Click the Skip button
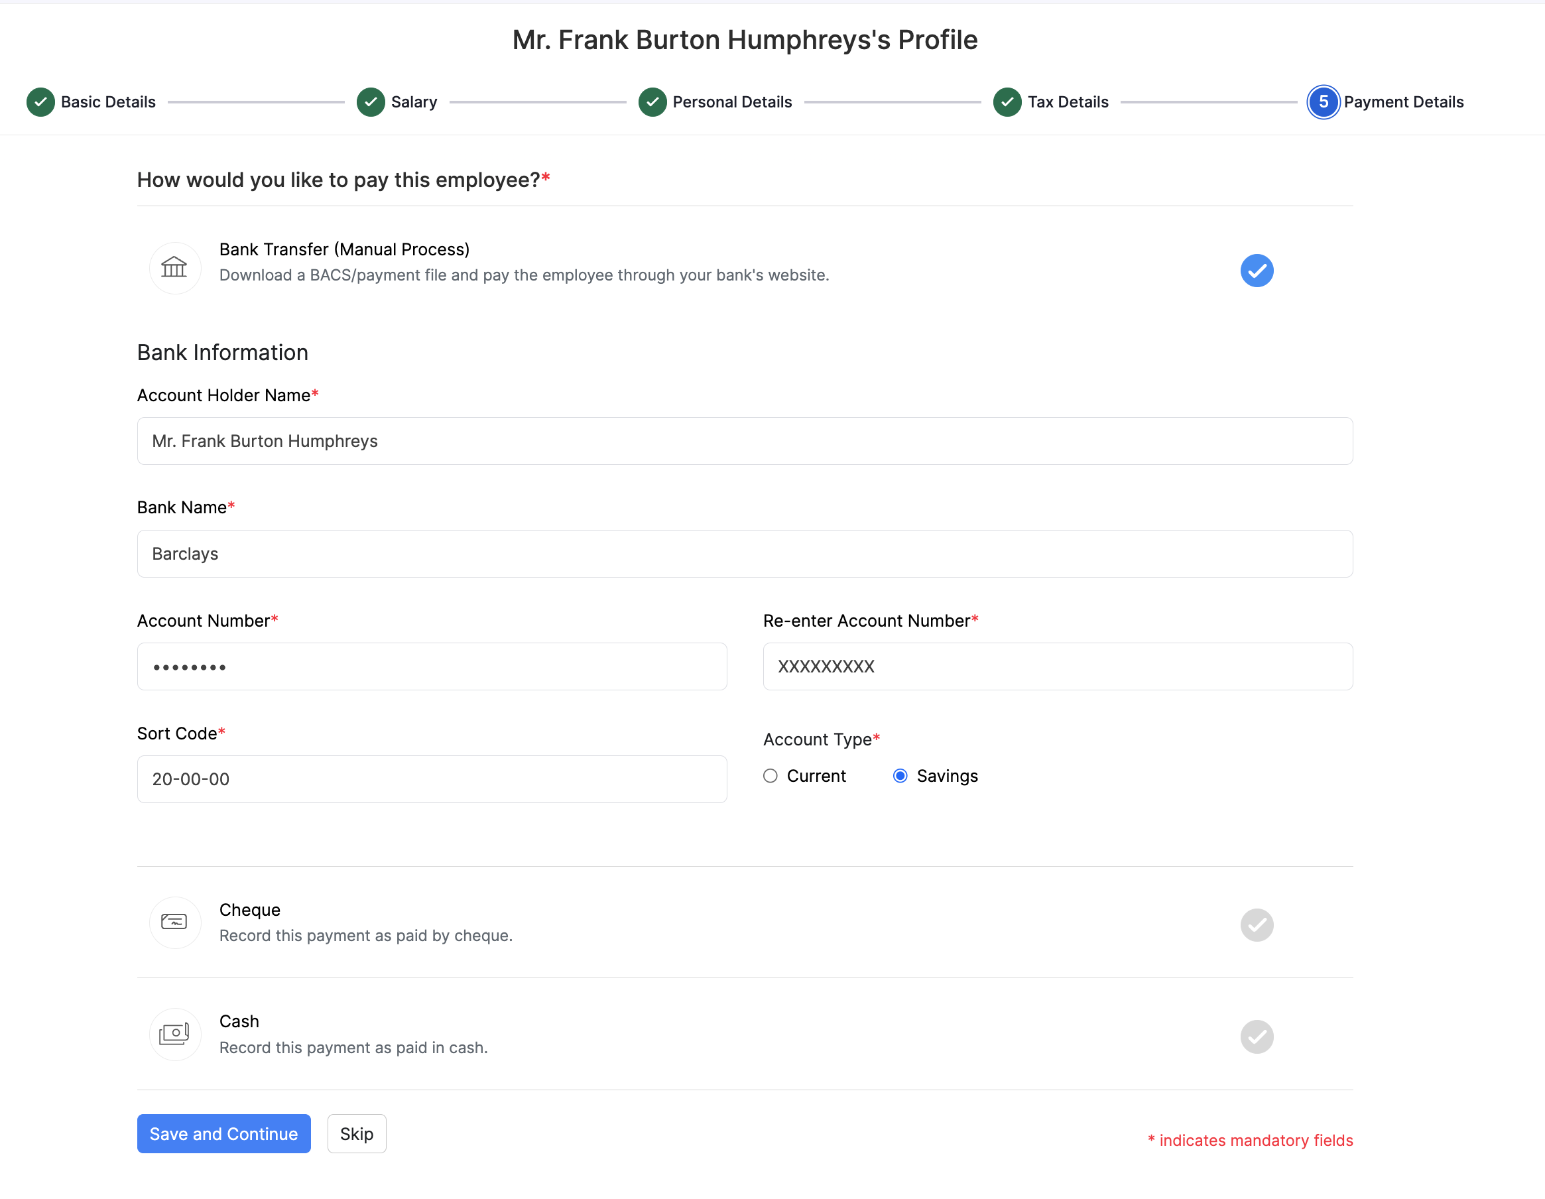1545x1199 pixels. tap(357, 1134)
